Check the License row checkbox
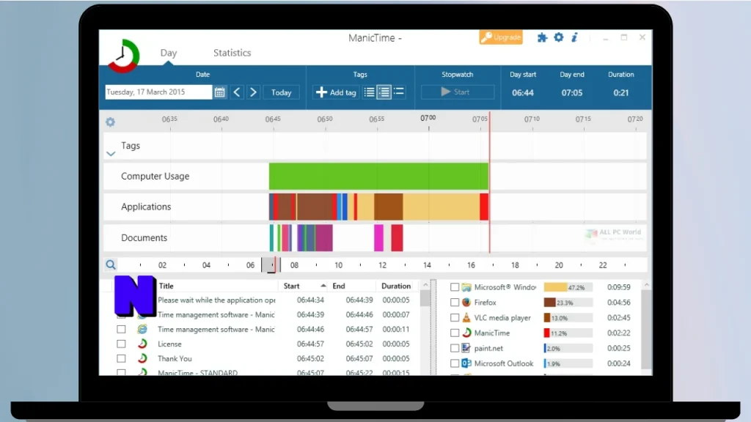The image size is (751, 422). pyautogui.click(x=121, y=344)
